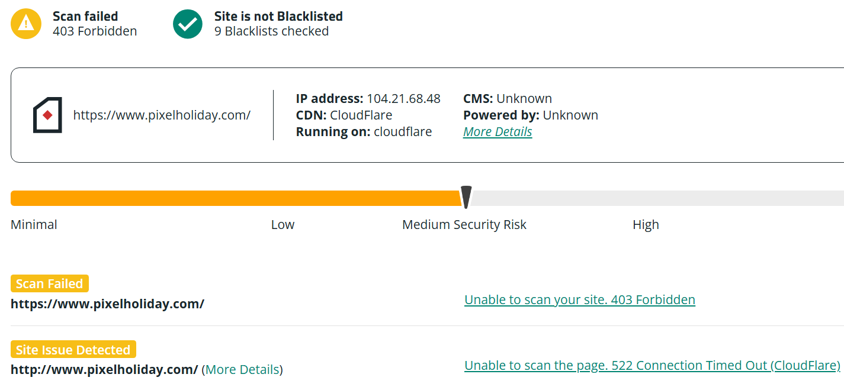Click the yellow warning triangle icon
Image resolution: width=844 pixels, height=387 pixels.
(x=26, y=24)
